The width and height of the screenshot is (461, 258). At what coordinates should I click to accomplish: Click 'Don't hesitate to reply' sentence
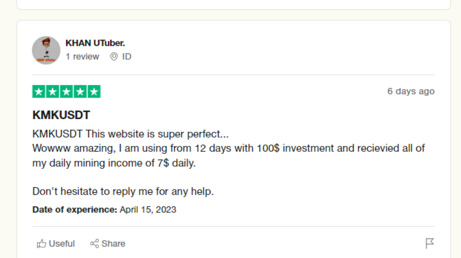123,192
